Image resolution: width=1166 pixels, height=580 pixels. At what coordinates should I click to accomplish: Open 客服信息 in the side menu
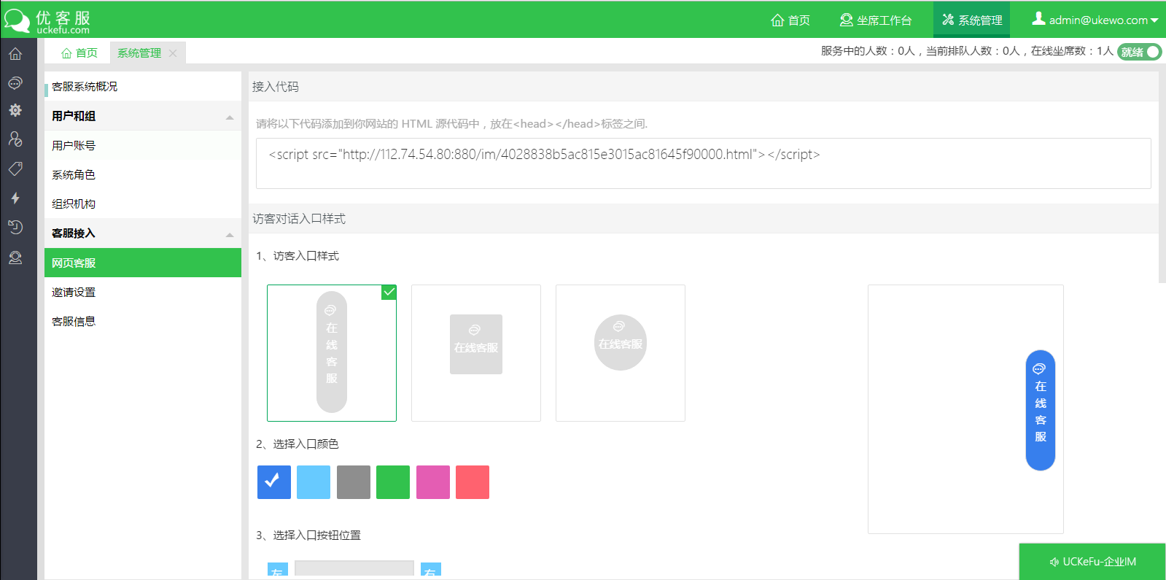tap(143, 321)
